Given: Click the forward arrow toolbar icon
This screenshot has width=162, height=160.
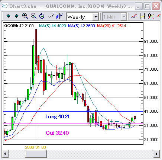Looking at the screenshot, I should 17,16.
